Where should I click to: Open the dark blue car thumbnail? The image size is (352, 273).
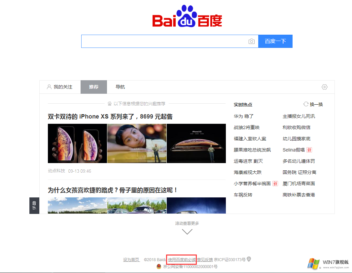tap(196, 205)
